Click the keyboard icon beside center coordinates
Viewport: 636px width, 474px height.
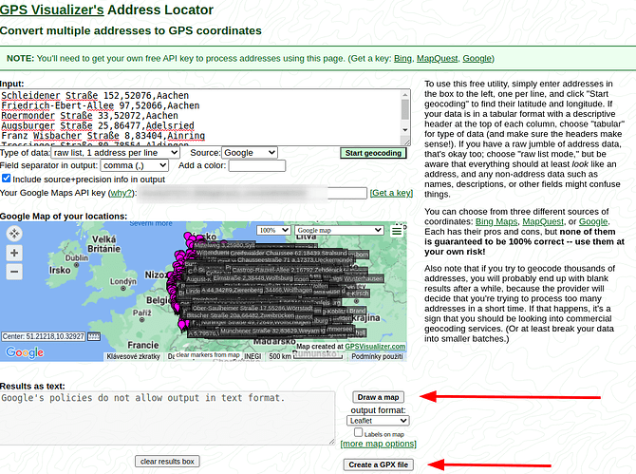[94, 336]
